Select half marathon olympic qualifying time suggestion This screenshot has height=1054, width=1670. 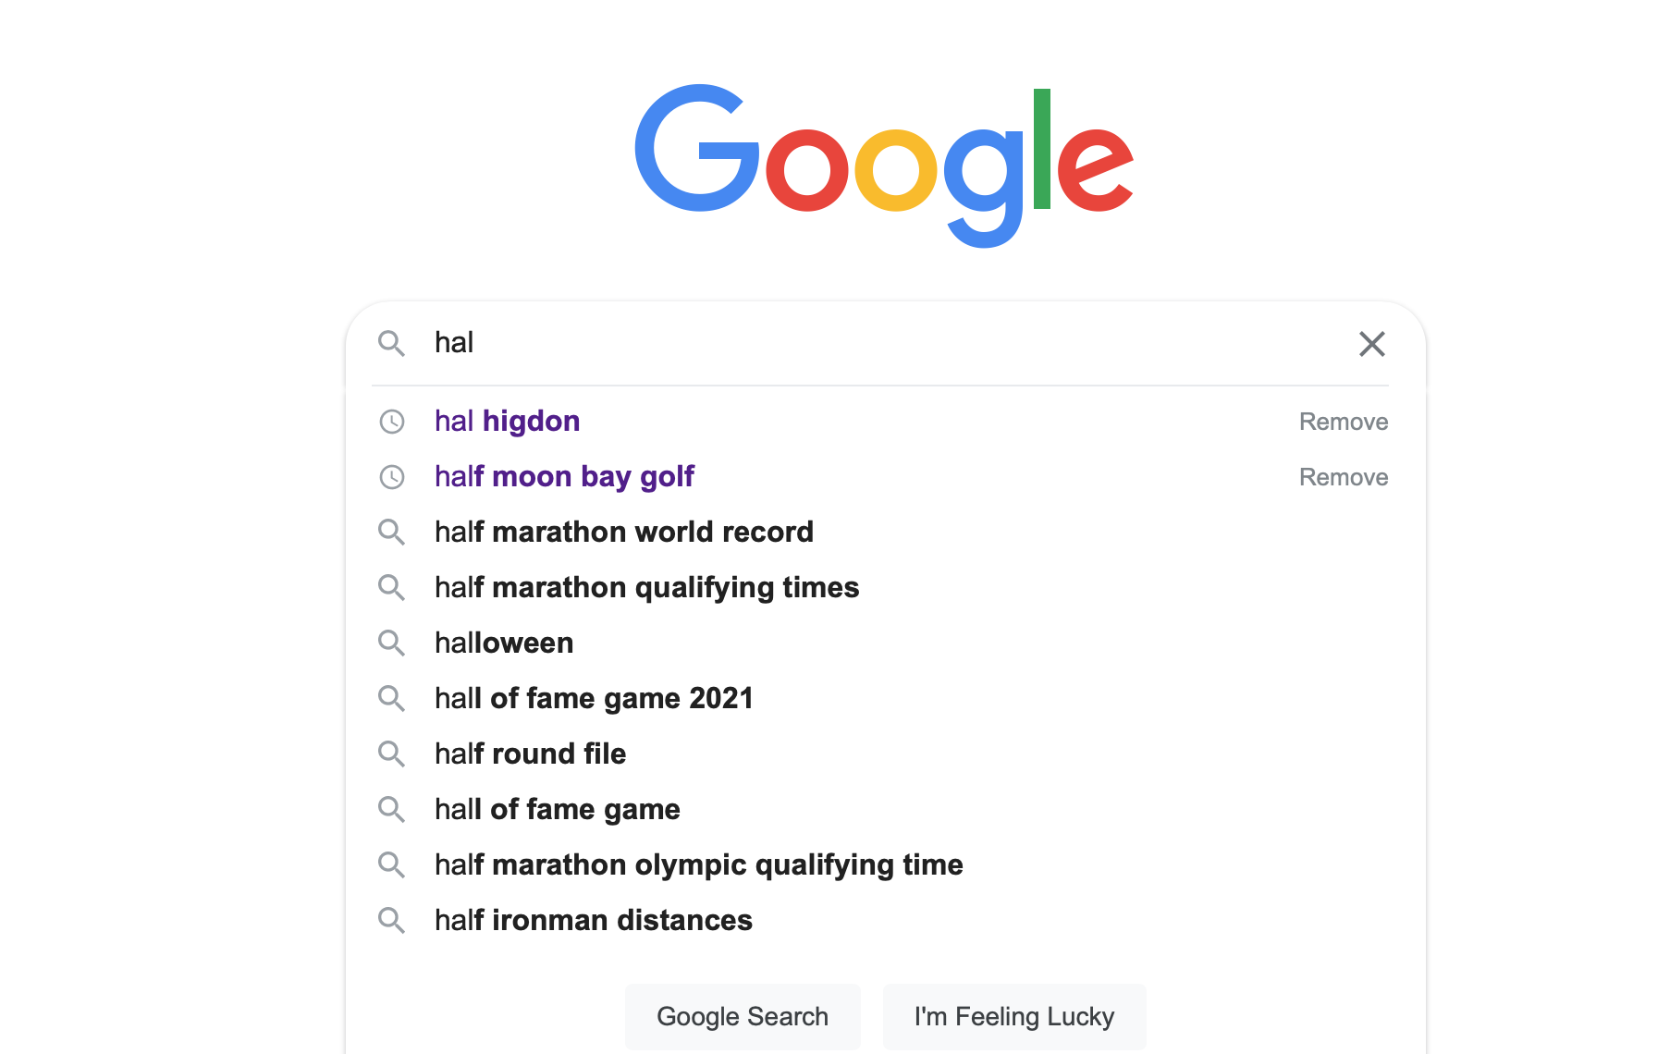click(698, 865)
